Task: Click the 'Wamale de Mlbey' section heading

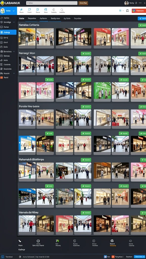Action: click(29, 212)
